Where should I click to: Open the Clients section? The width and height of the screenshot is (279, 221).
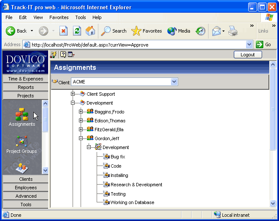[26, 179]
